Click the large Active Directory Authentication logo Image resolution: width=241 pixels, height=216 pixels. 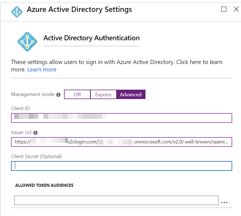point(27,42)
